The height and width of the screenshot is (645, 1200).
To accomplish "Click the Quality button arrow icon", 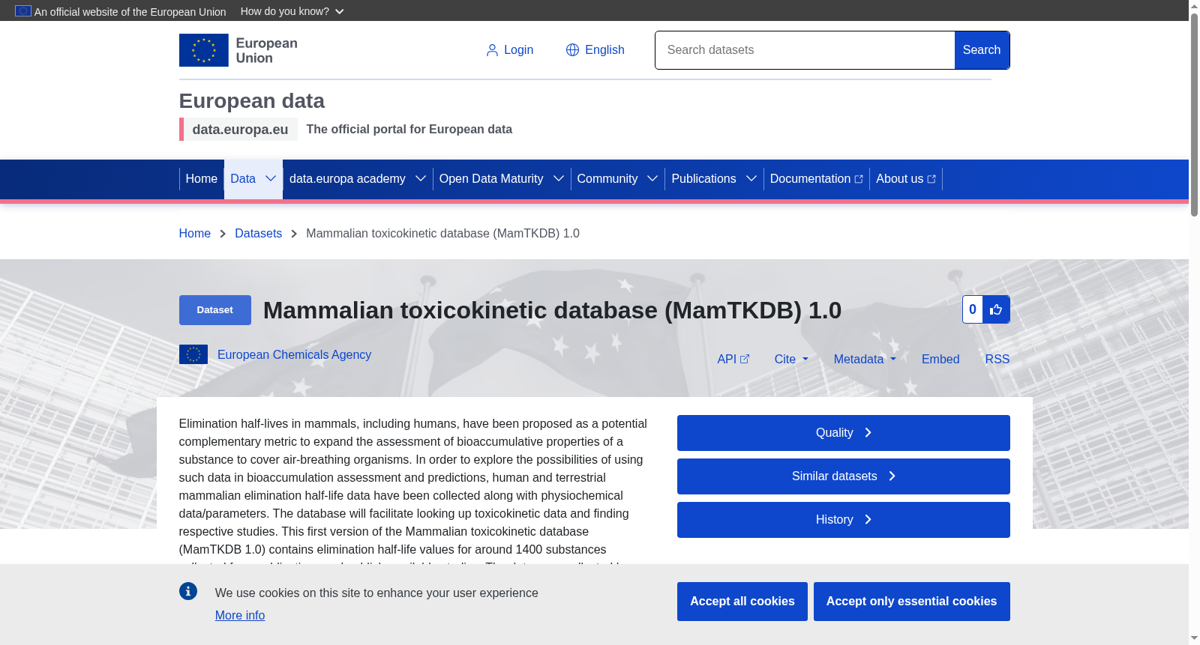I will coord(868,433).
